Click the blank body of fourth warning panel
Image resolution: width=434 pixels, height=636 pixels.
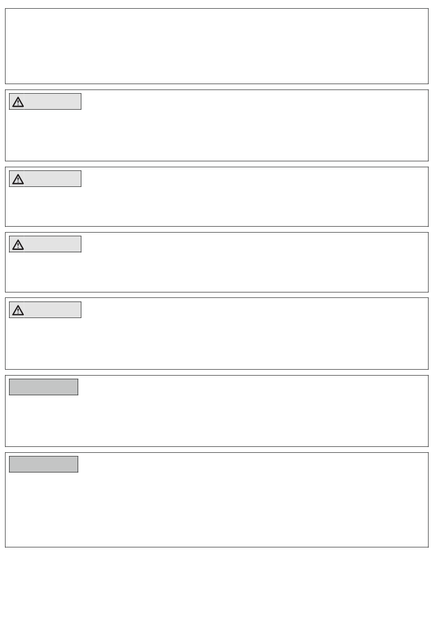217,343
